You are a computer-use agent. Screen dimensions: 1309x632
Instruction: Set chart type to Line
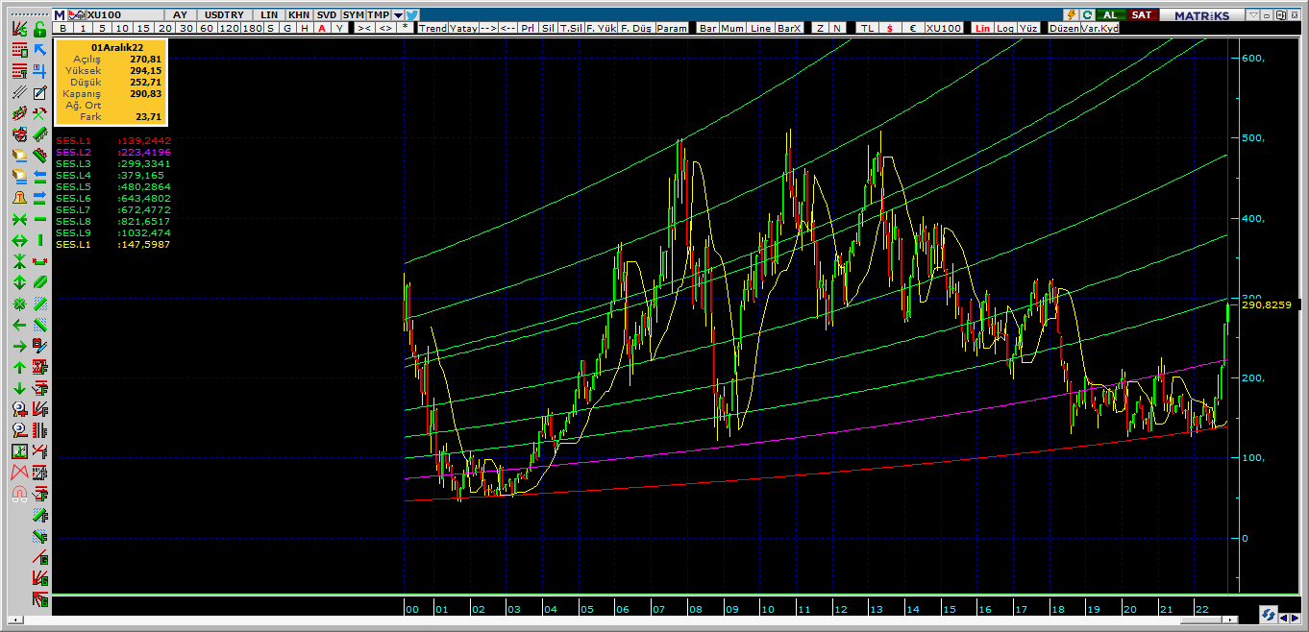[x=760, y=28]
